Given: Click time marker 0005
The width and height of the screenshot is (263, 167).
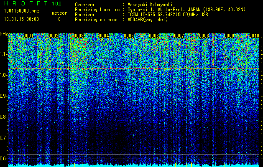Looking at the screenshot, I should tap(129, 36).
